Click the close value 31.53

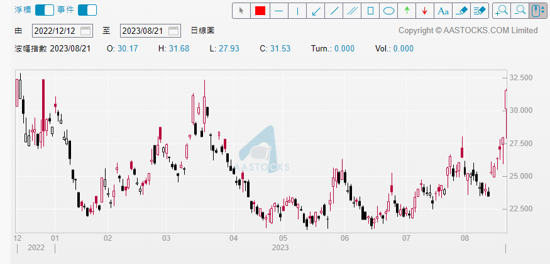click(280, 49)
